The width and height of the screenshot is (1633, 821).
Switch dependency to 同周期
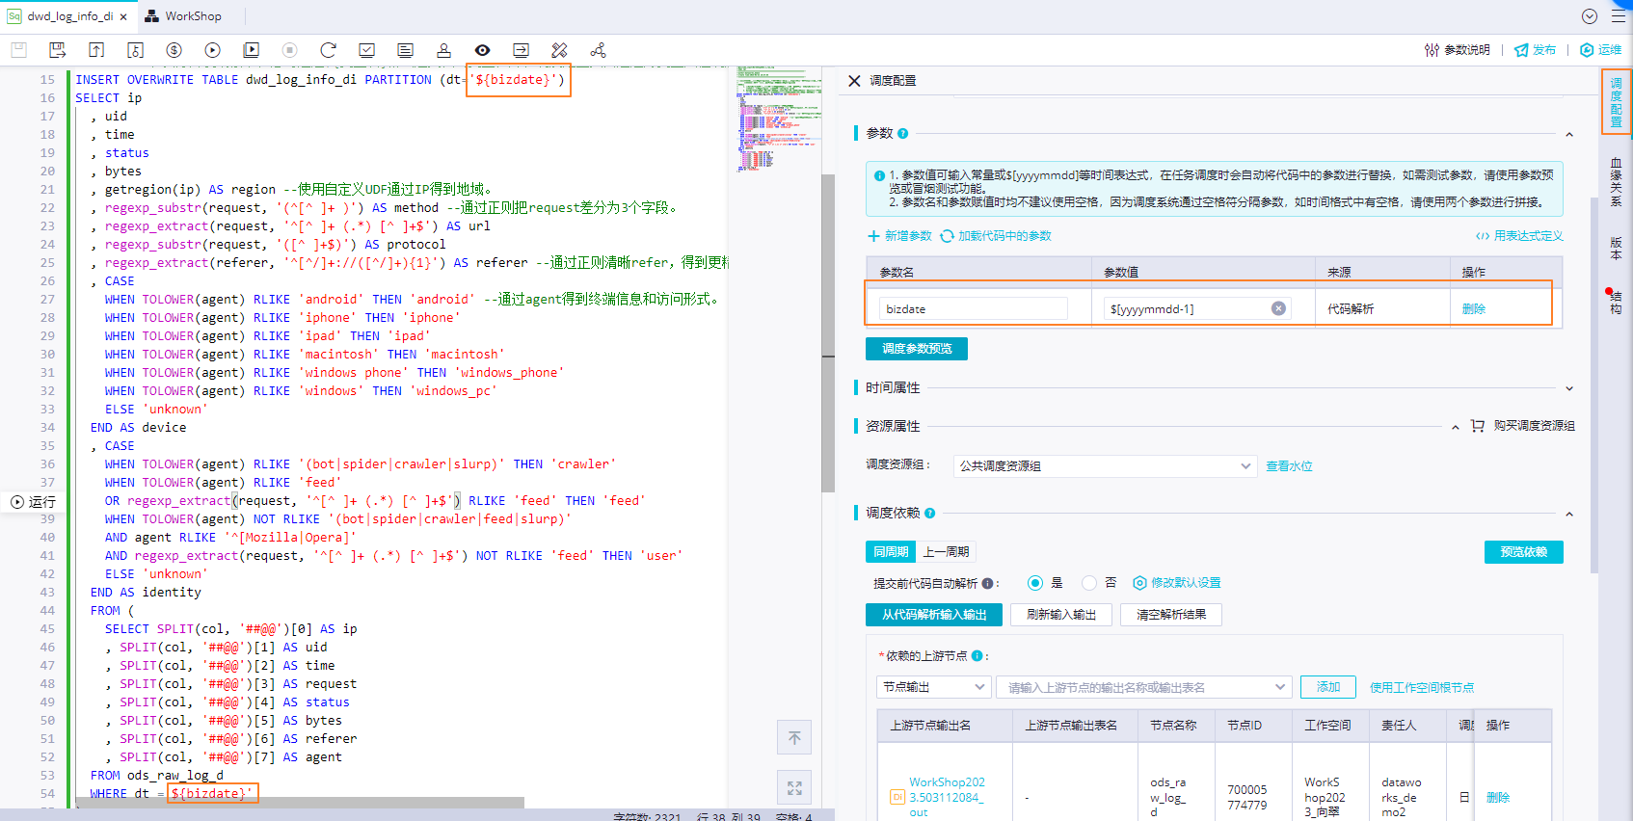pyautogui.click(x=891, y=552)
